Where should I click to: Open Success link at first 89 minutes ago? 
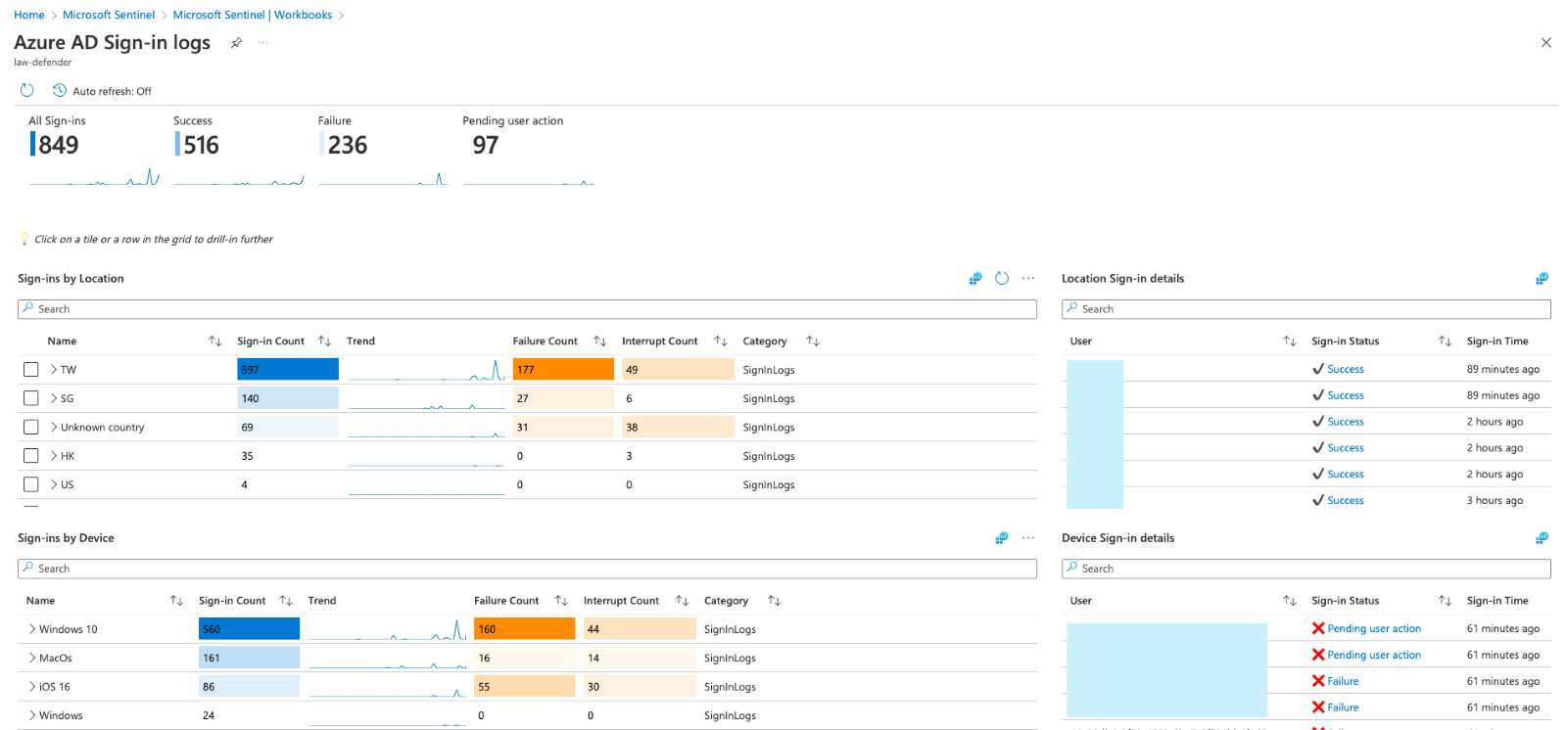point(1346,369)
